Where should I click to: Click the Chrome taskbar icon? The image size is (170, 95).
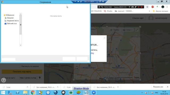pos(33,93)
